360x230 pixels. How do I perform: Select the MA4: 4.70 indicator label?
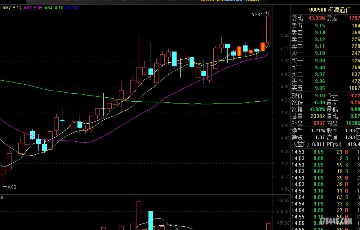pos(54,8)
